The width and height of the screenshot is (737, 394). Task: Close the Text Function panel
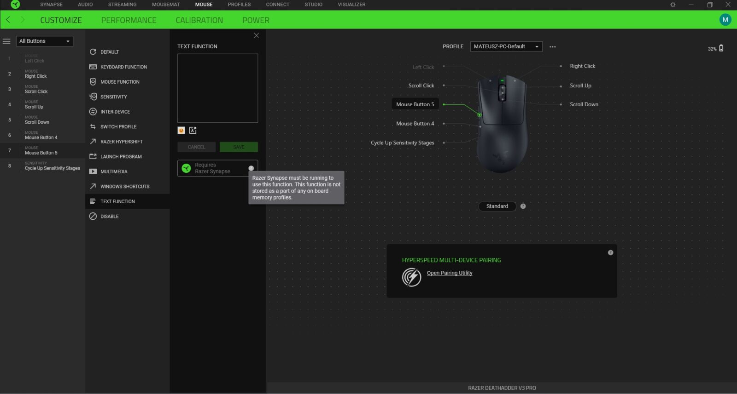257,36
